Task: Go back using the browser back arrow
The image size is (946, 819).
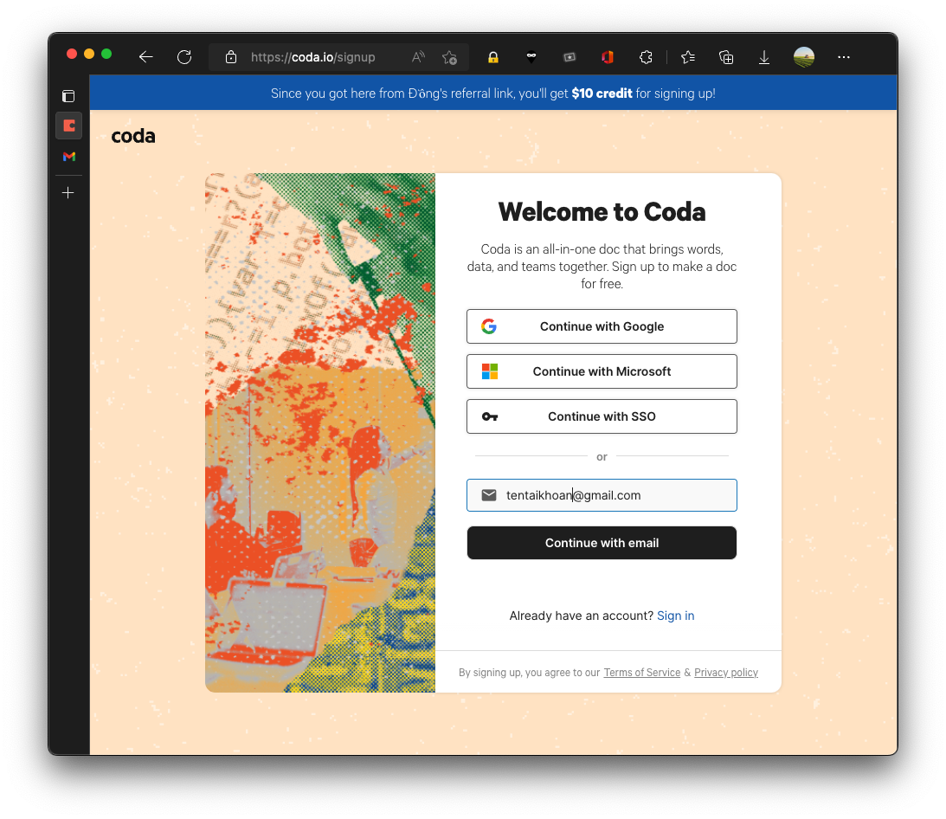Action: click(145, 57)
